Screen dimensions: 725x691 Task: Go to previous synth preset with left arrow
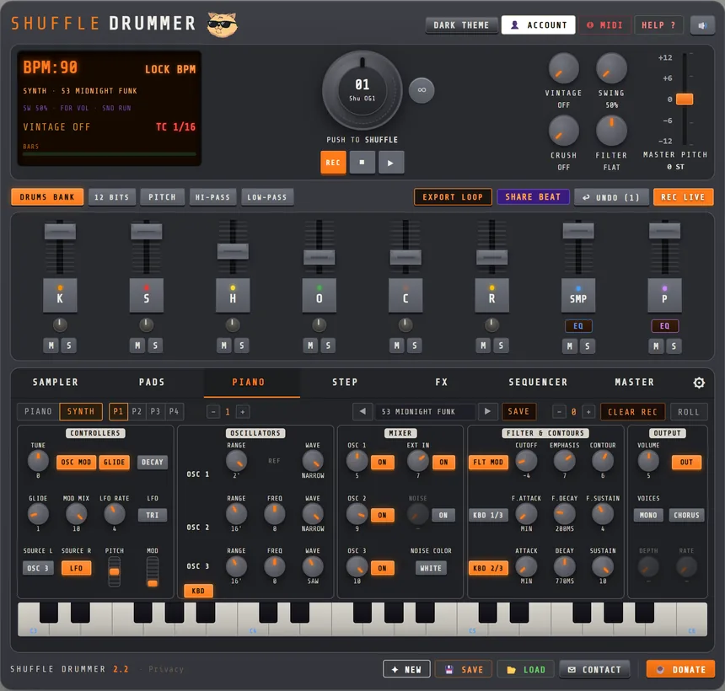362,411
